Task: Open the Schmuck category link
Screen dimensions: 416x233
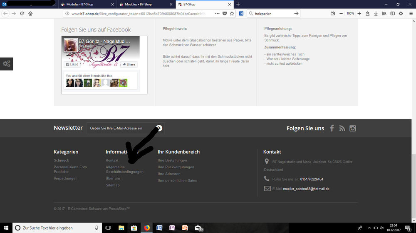Action: 61,160
